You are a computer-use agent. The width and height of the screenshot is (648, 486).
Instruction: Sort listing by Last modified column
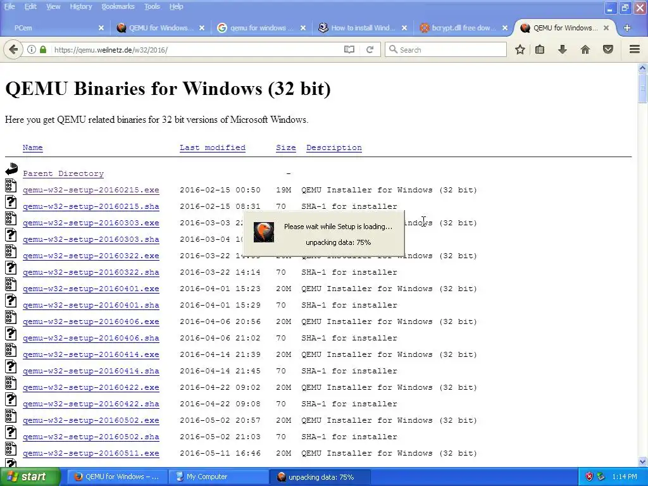(x=213, y=147)
